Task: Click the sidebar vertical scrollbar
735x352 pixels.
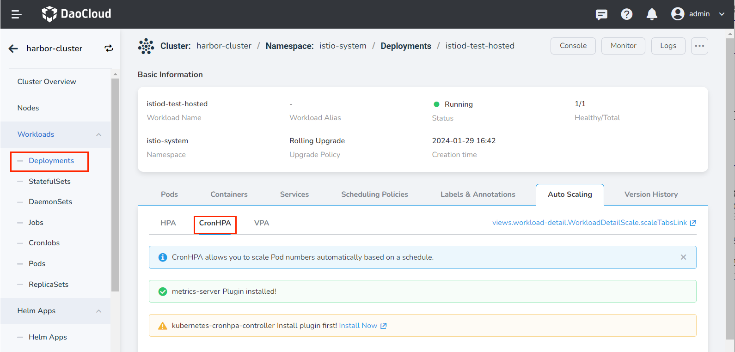Action: [x=115, y=185]
